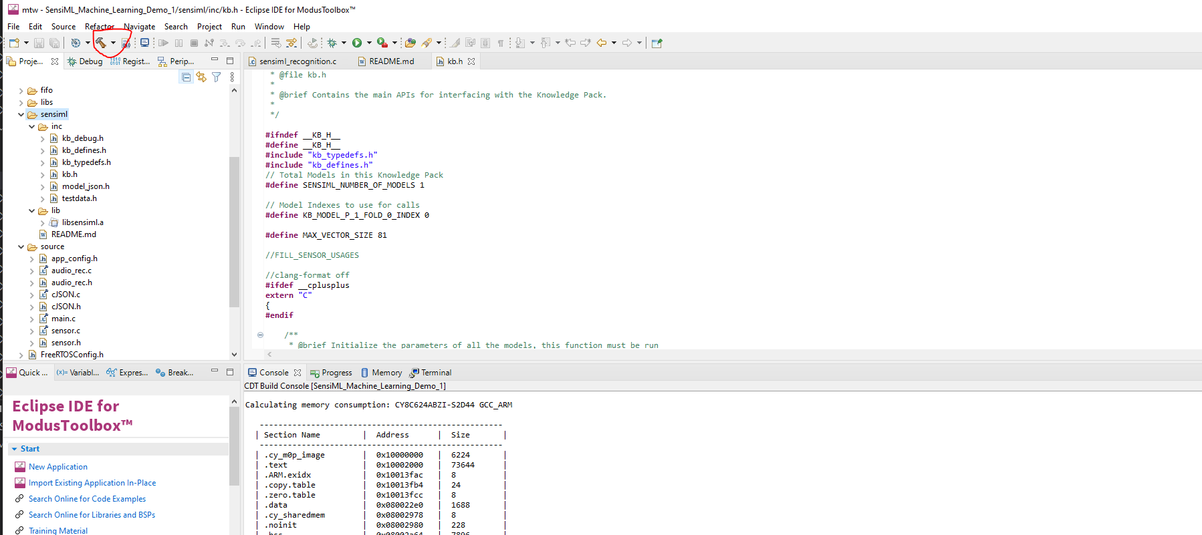Toggle Link with Editor in Project Explorer
Screen dimensions: 1202x535
(x=201, y=77)
